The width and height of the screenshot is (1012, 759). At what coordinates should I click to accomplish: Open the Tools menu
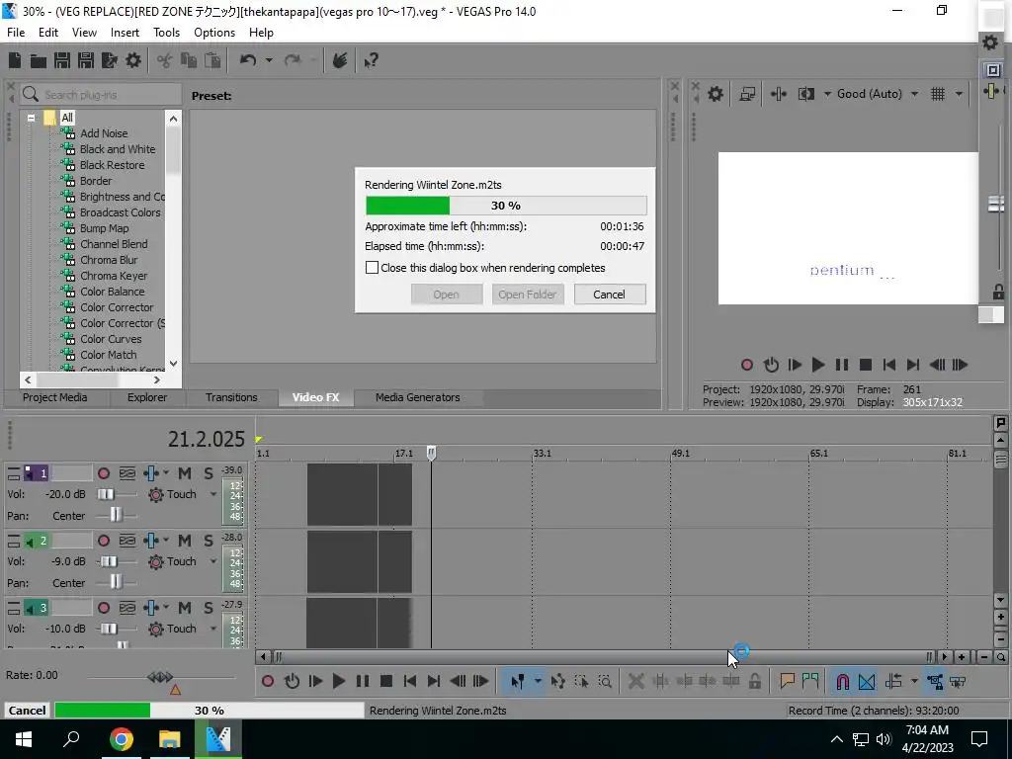coord(166,33)
